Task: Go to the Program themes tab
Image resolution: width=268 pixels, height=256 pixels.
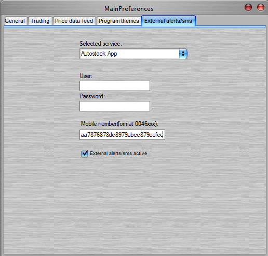Action: point(119,21)
